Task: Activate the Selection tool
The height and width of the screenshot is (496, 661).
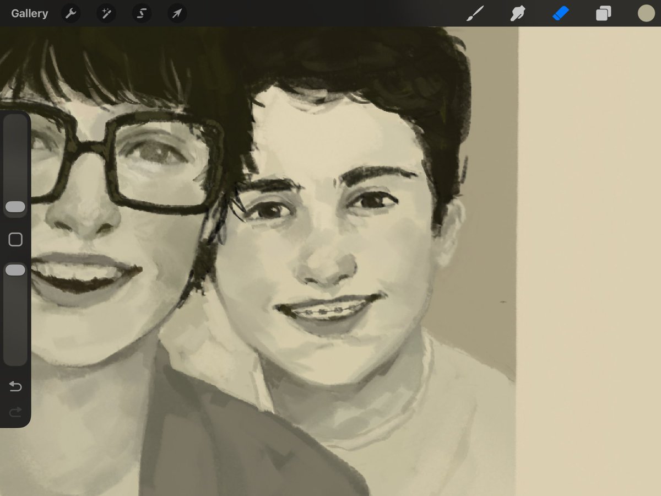Action: point(142,13)
